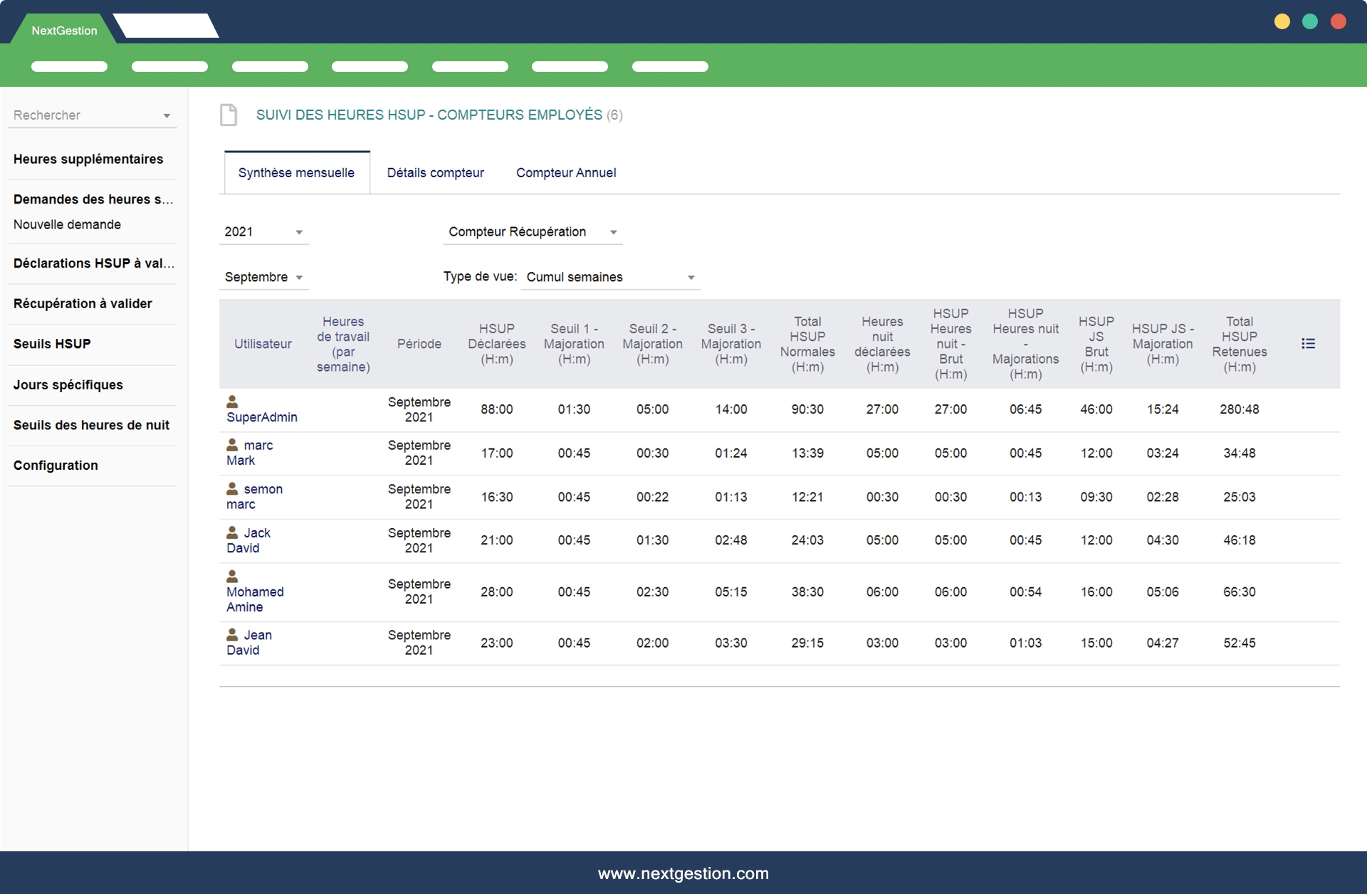The width and height of the screenshot is (1367, 894).
Task: Open the SuperAdmin user link
Action: click(261, 417)
